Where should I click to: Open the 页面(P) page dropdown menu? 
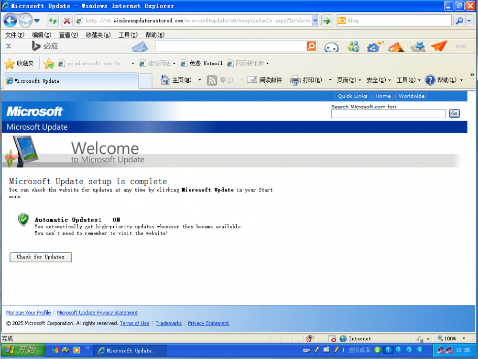pyautogui.click(x=349, y=80)
